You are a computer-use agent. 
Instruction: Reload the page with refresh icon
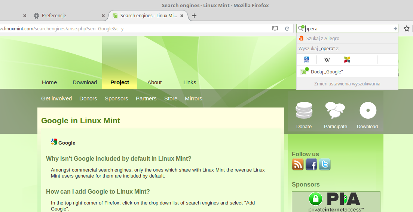(x=287, y=28)
